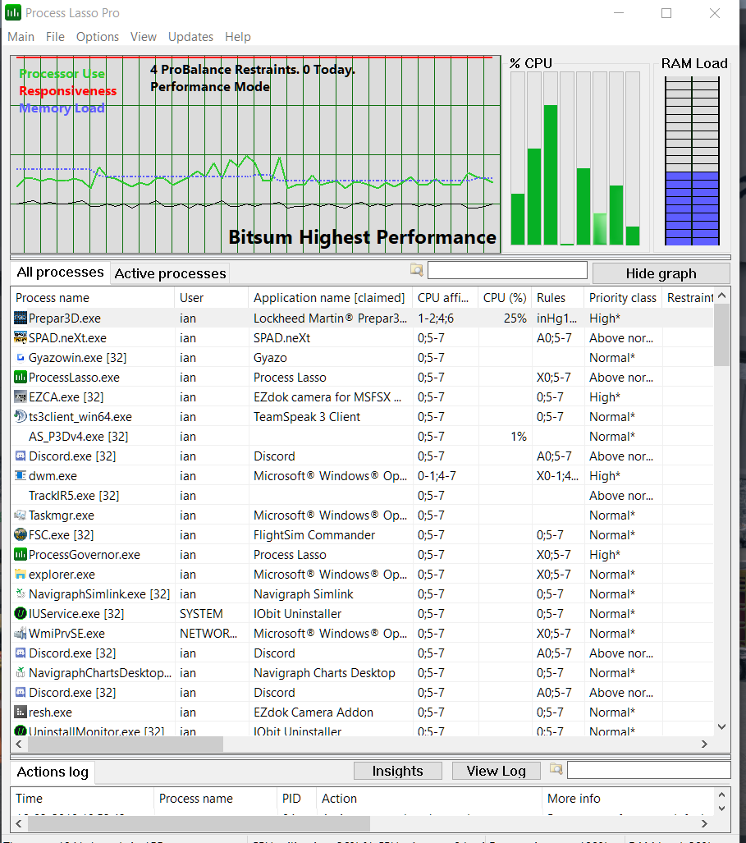Screen dimensions: 746x843
Task: Click the View Log button
Action: pyautogui.click(x=496, y=771)
